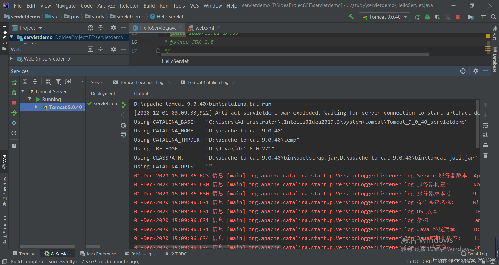Open the Group By dropdown in Services

(x=48, y=82)
